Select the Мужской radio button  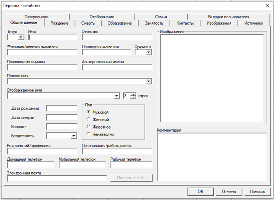88,112
